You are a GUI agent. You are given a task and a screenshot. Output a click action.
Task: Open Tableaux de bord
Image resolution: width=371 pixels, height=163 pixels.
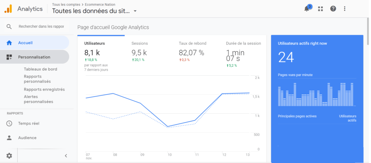[x=41, y=69]
